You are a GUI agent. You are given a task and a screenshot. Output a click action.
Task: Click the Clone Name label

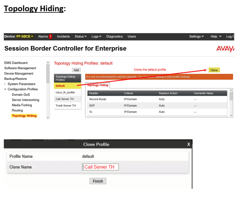(x=20, y=167)
